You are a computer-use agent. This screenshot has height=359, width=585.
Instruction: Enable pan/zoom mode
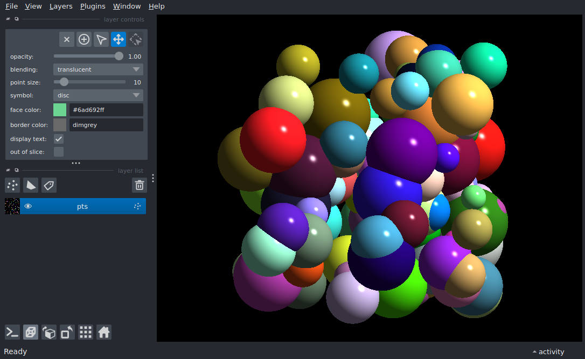pyautogui.click(x=119, y=39)
